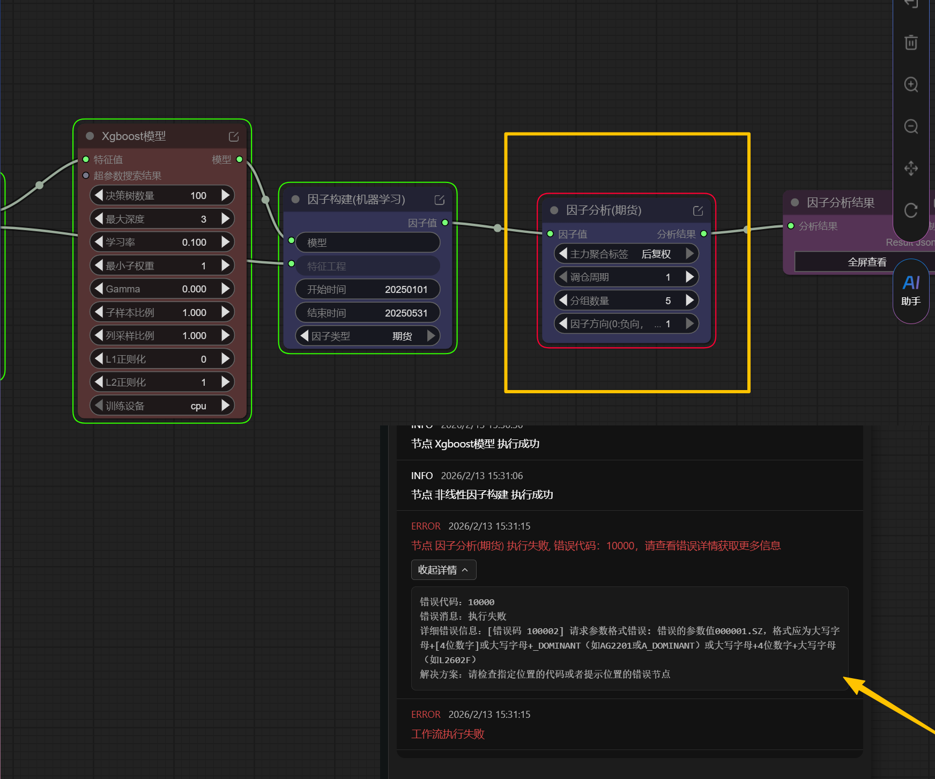Viewport: 935px width, 779px height.
Task: Increase 分组数量 with right arrow
Action: (x=690, y=300)
